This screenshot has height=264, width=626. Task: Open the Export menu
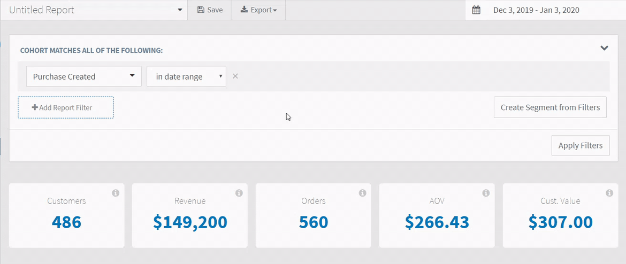pyautogui.click(x=258, y=10)
